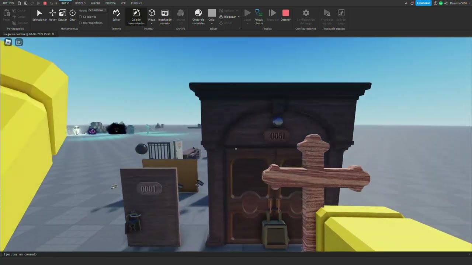This screenshot has width=472, height=265.
Task: Switch to the AVATAR tab
Action: point(96,3)
